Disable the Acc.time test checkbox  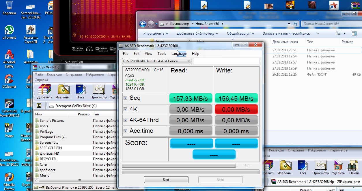(125, 130)
